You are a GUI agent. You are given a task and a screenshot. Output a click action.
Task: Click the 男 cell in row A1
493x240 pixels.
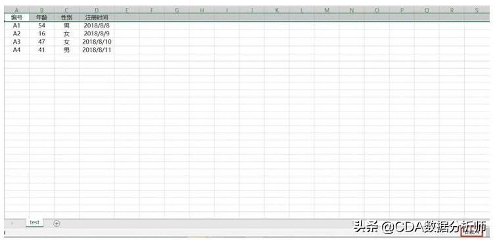pos(66,26)
